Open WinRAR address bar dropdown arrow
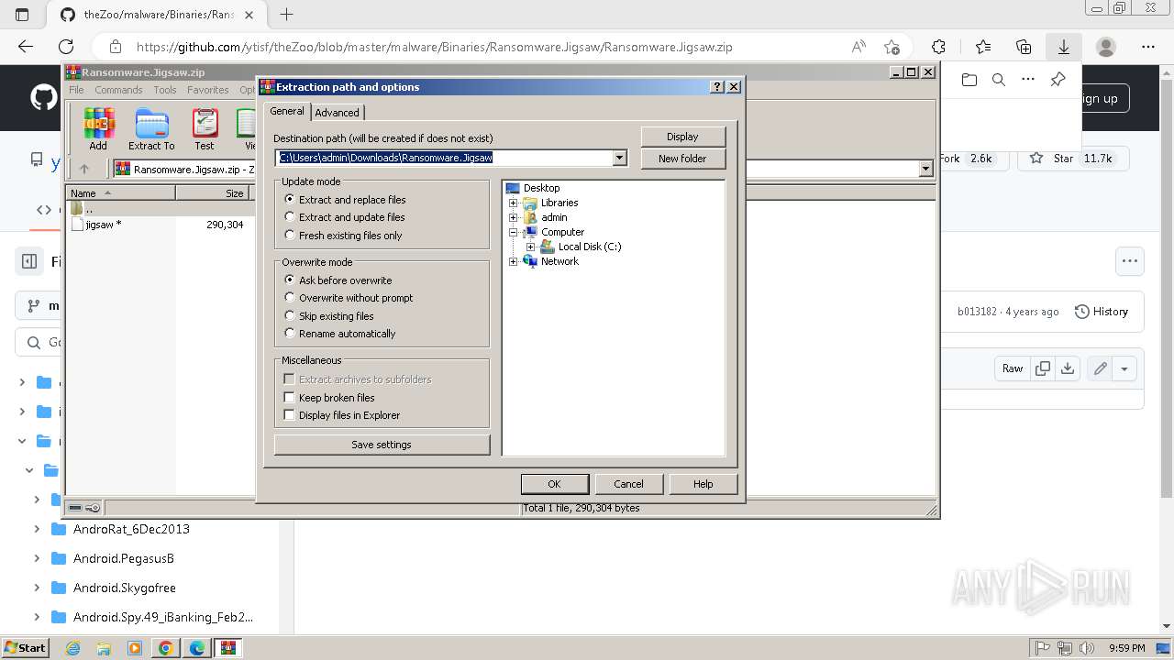This screenshot has width=1174, height=660. [x=925, y=169]
